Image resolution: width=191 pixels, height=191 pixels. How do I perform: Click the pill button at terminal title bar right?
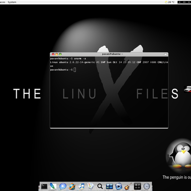coord(166,54)
